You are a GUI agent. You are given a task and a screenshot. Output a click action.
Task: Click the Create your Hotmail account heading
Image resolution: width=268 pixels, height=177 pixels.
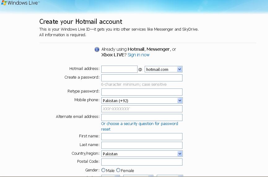click(x=81, y=22)
